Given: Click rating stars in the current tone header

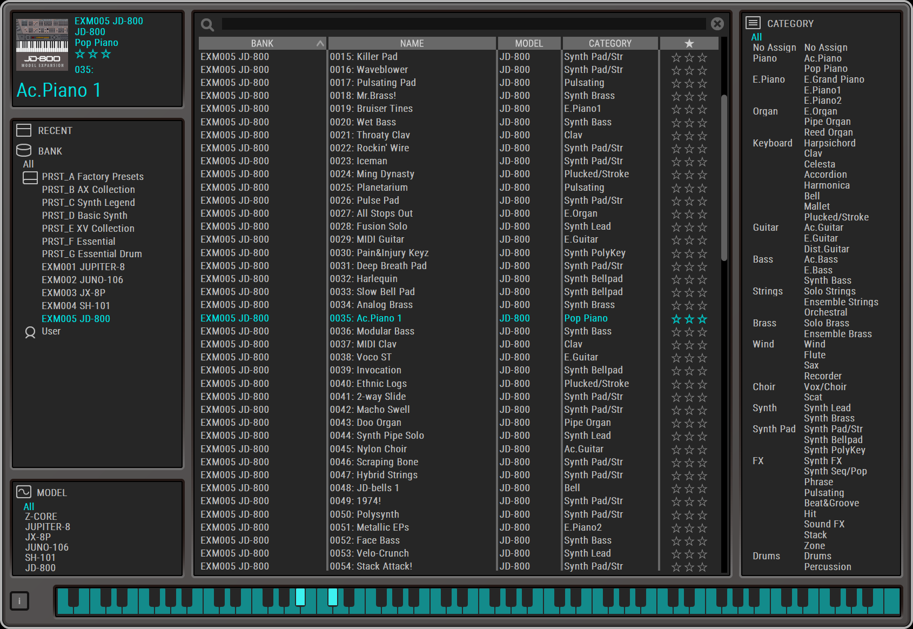Looking at the screenshot, I should [93, 54].
